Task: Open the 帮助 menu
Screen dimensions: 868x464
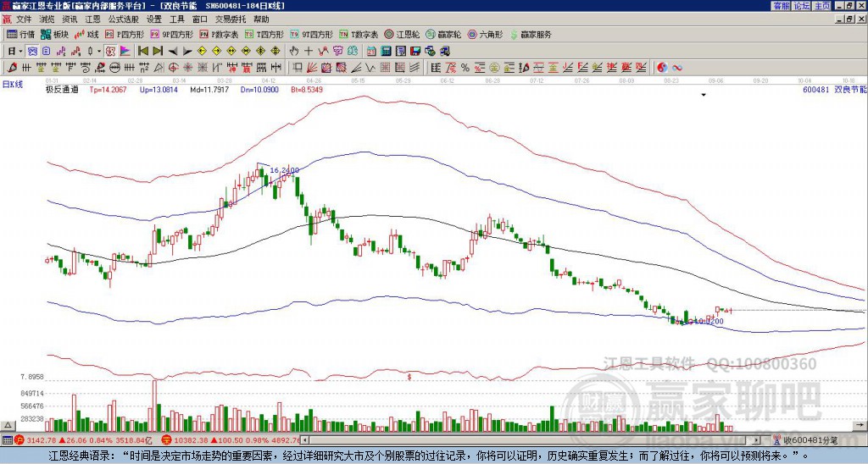Action: click(261, 19)
